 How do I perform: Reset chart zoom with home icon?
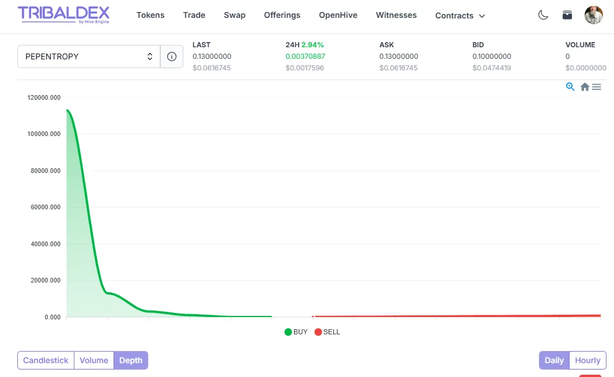pyautogui.click(x=585, y=86)
